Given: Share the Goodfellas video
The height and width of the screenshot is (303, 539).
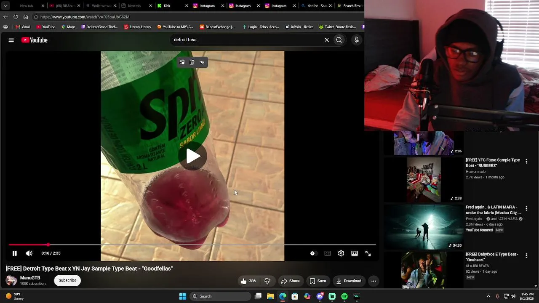Looking at the screenshot, I should (290, 281).
